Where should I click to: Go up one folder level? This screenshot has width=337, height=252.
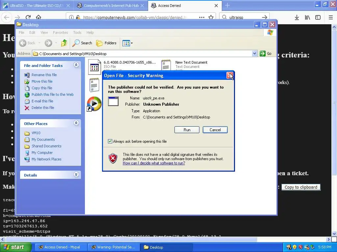tap(64, 43)
